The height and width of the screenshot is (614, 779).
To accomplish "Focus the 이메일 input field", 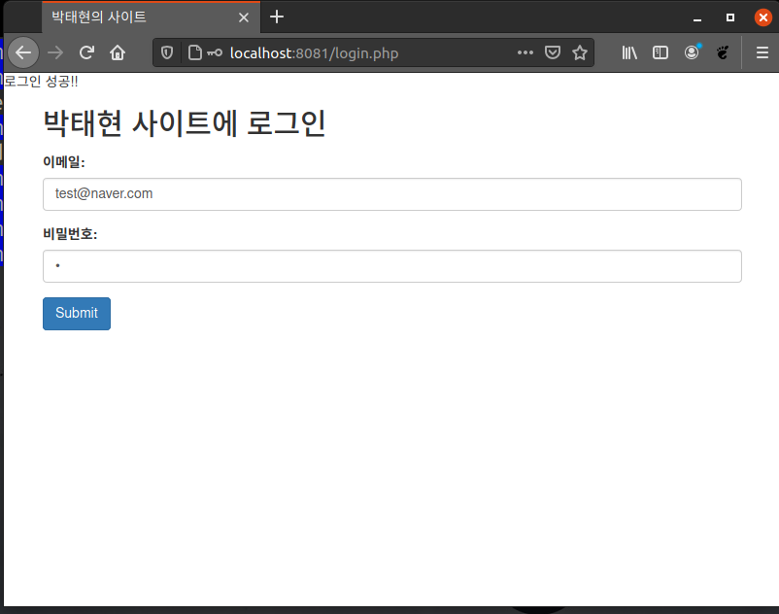I will pos(392,194).
